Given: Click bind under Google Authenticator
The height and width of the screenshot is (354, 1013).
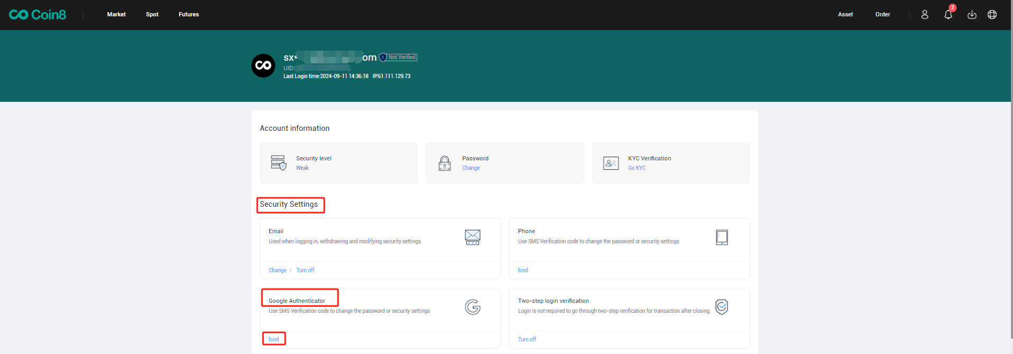Looking at the screenshot, I should tap(274, 339).
